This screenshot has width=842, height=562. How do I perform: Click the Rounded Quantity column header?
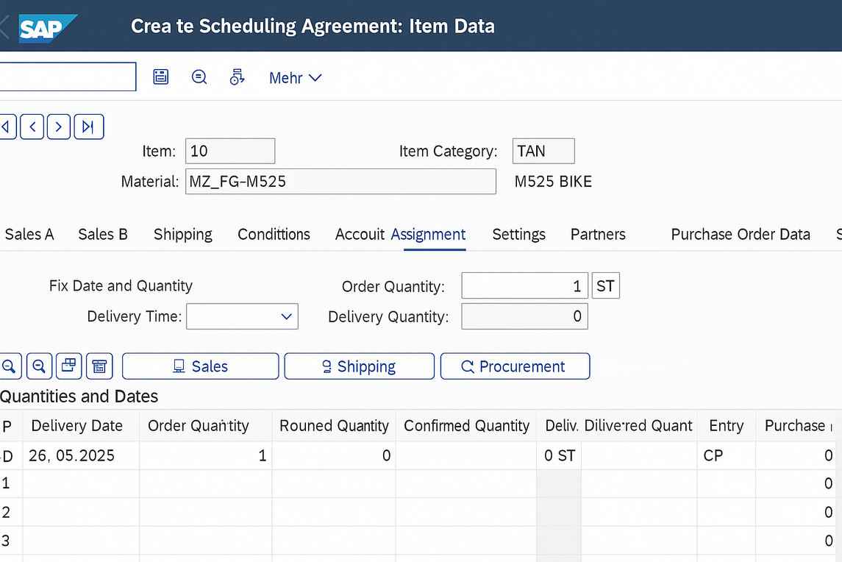(334, 426)
